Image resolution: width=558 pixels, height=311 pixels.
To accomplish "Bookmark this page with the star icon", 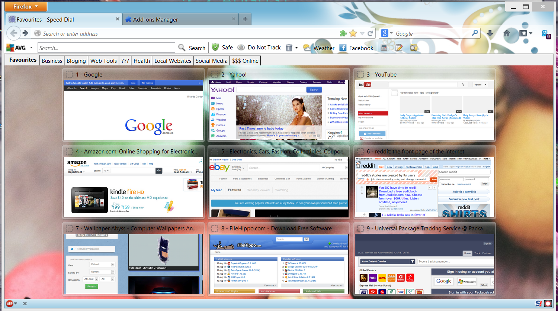I will tap(353, 33).
